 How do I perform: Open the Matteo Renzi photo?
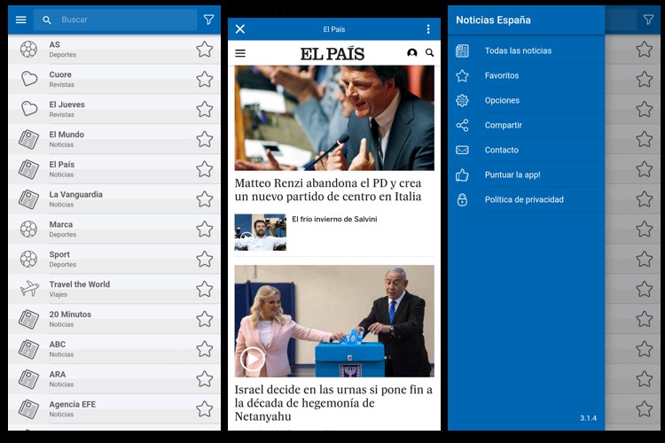(334, 118)
